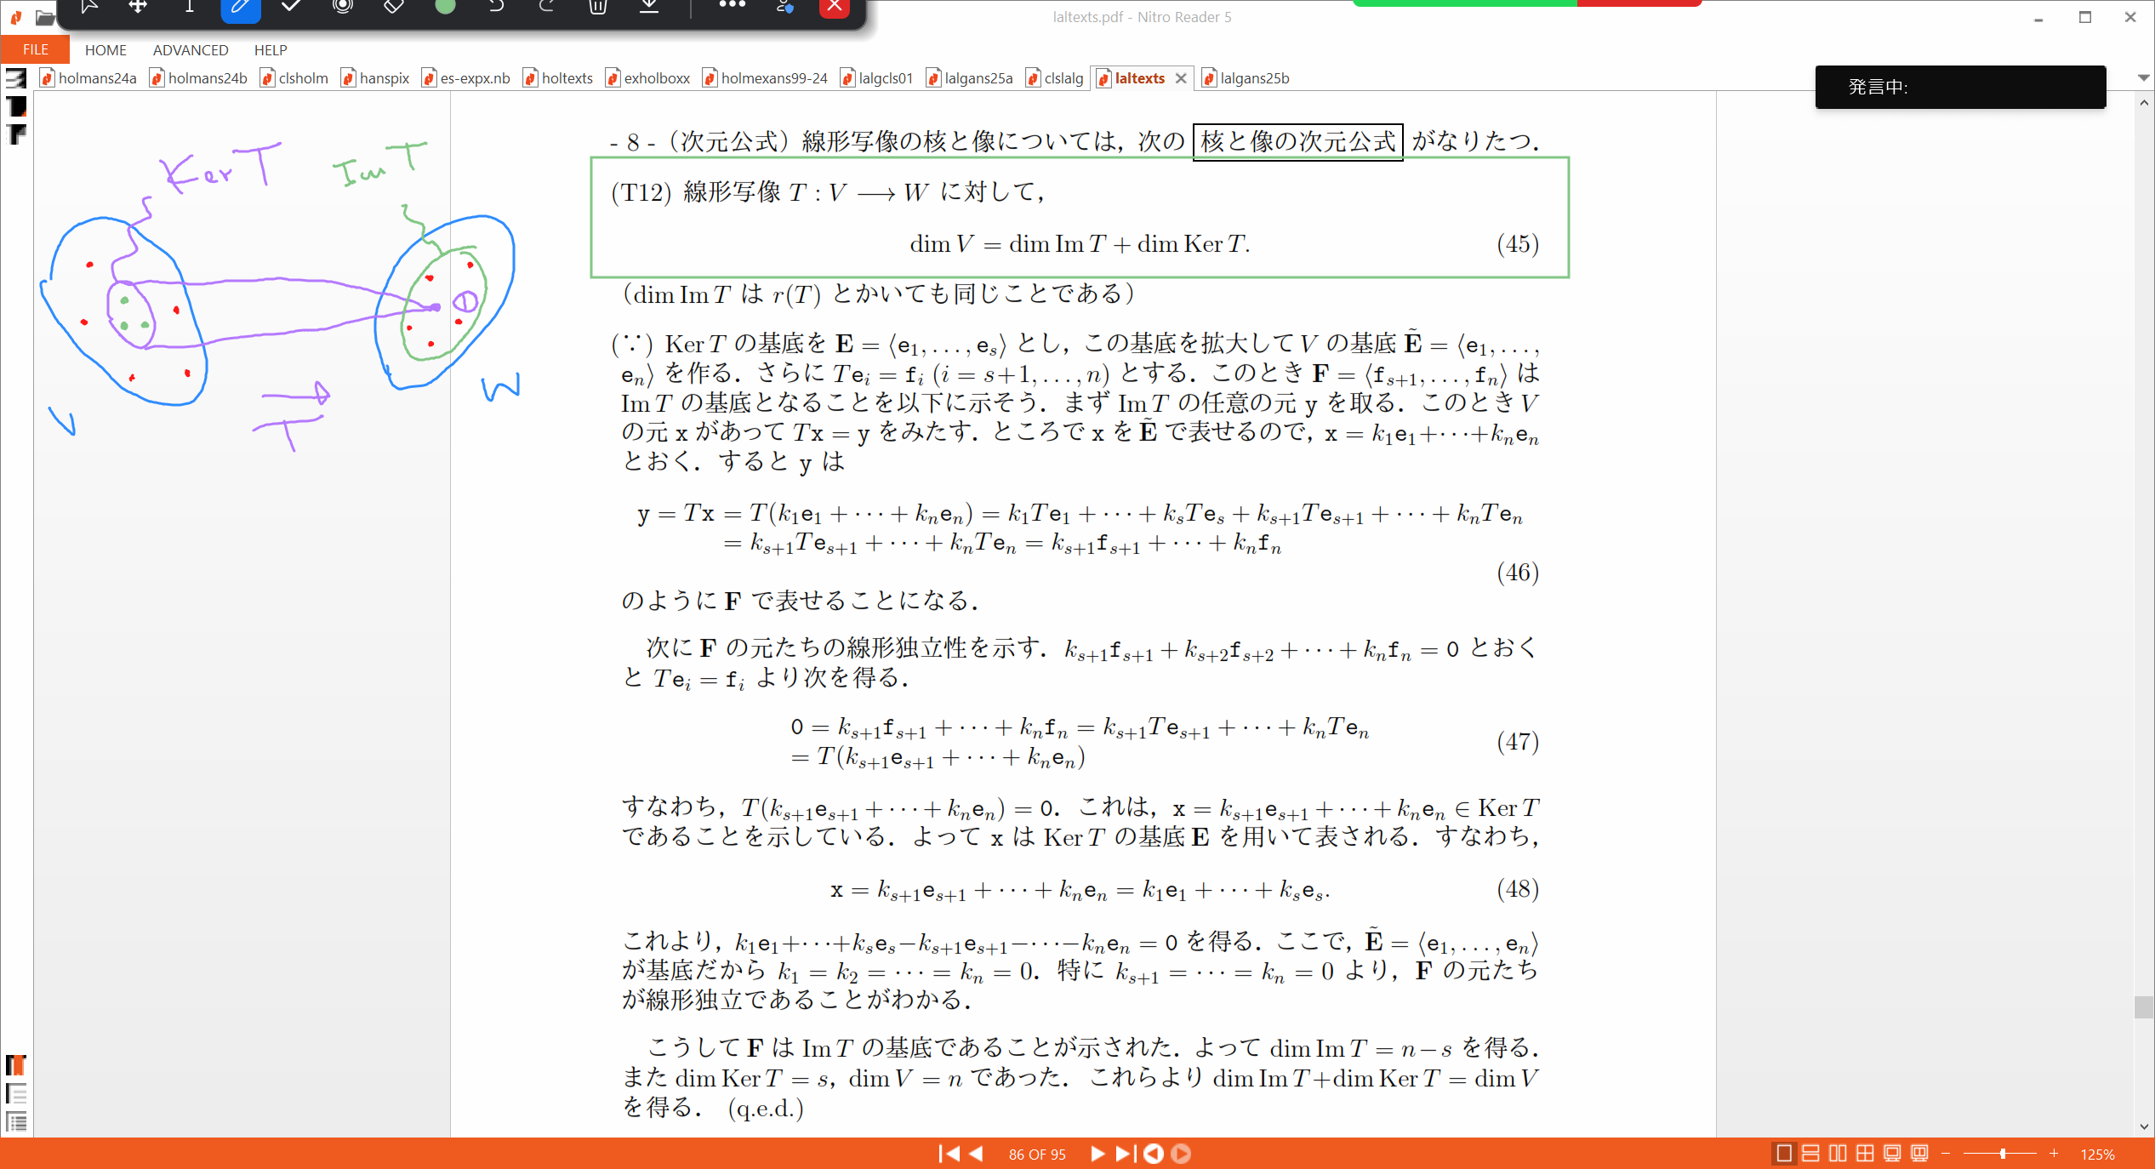Expand the document tab list dropdown arrow
Image resolution: width=2155 pixels, height=1169 pixels.
tap(2143, 77)
